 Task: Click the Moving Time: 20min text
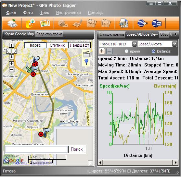coord(120,65)
